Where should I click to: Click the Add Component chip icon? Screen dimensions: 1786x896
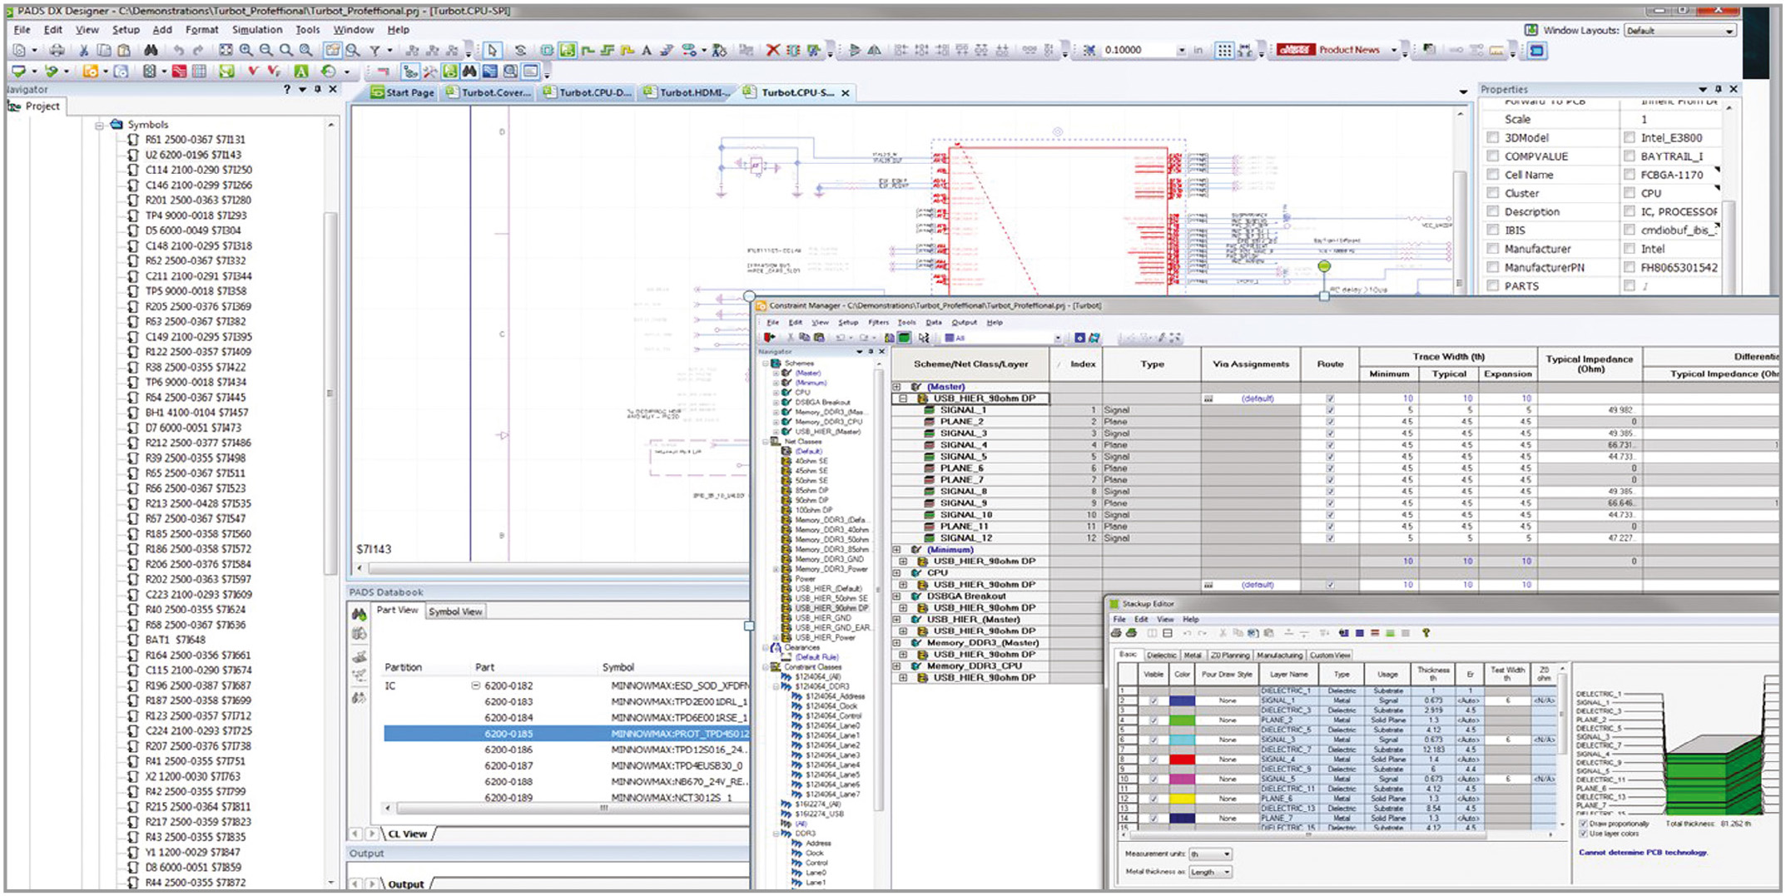tap(547, 51)
